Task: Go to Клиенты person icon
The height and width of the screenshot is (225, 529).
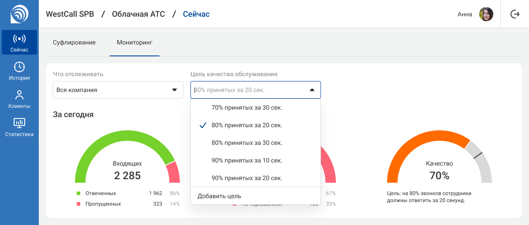Action: point(19,95)
